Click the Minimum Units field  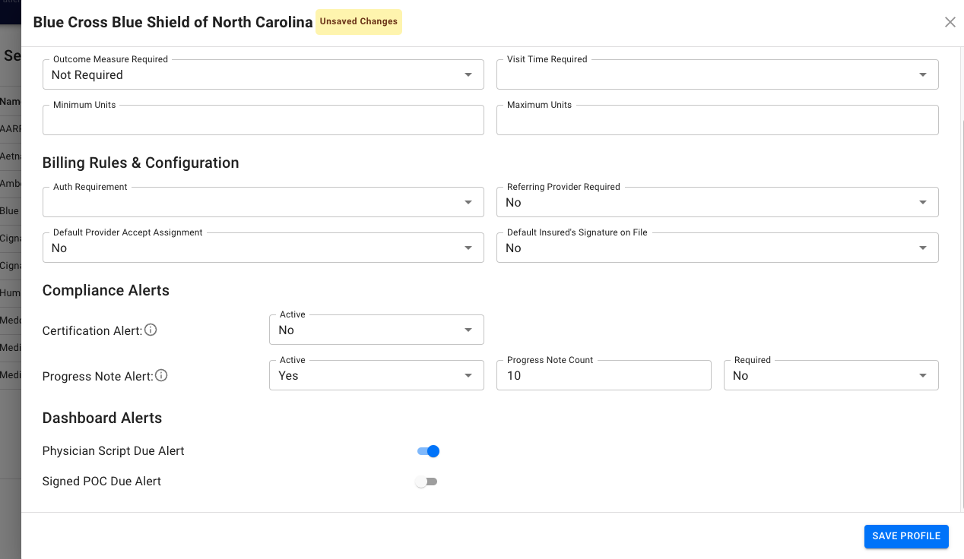(263, 120)
